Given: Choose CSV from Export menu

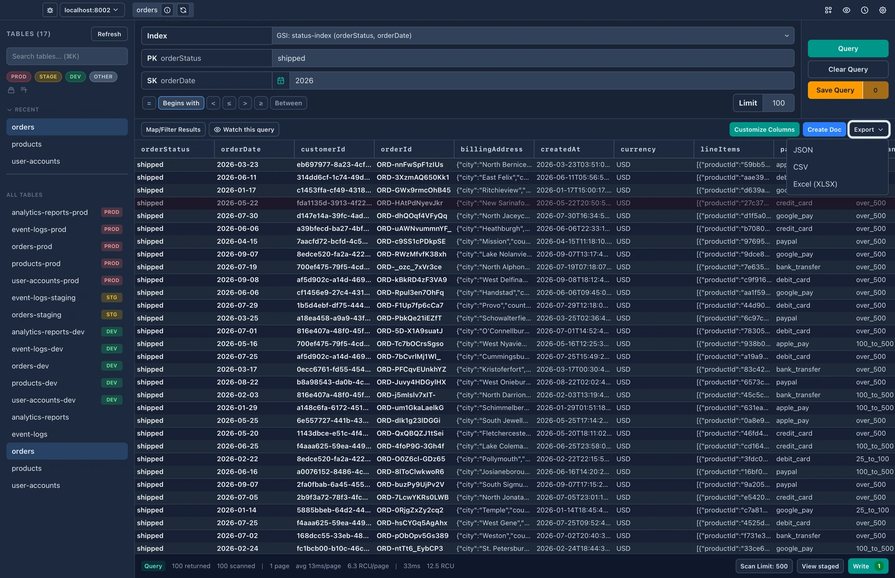Looking at the screenshot, I should coord(837,167).
